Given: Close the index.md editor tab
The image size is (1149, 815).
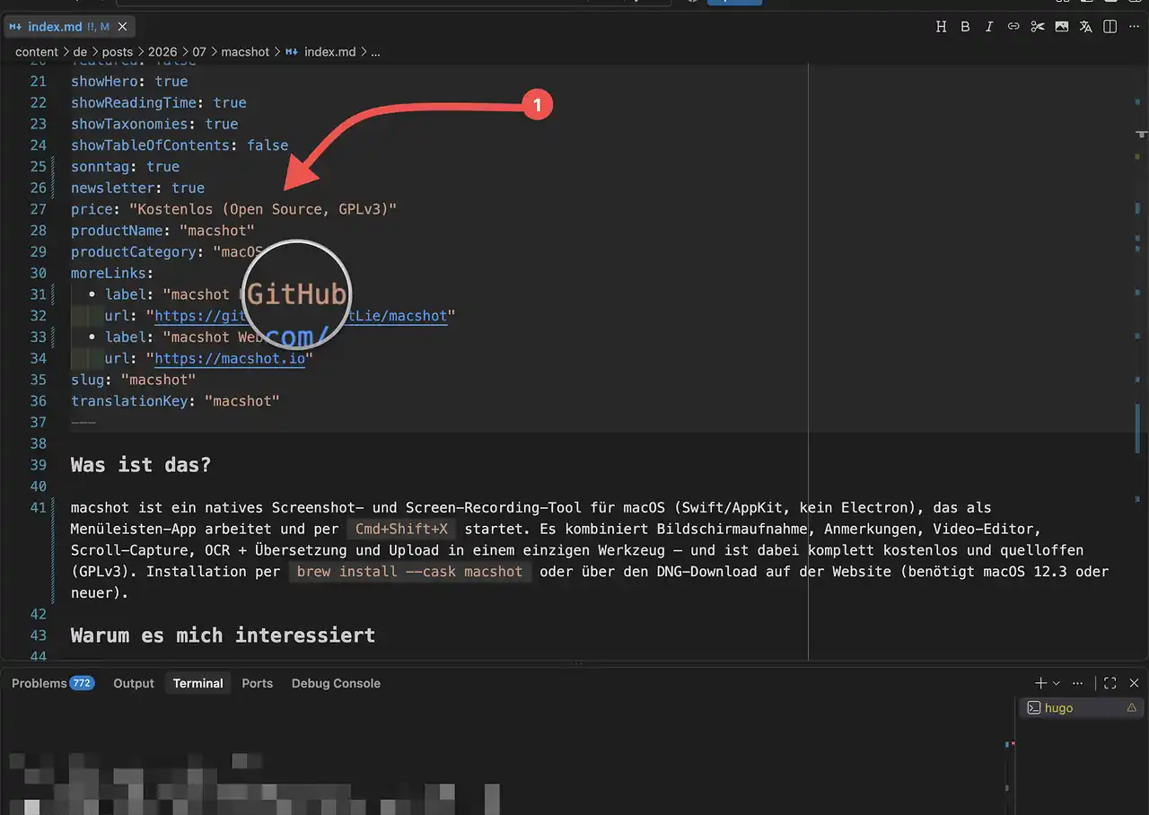Looking at the screenshot, I should pos(123,27).
